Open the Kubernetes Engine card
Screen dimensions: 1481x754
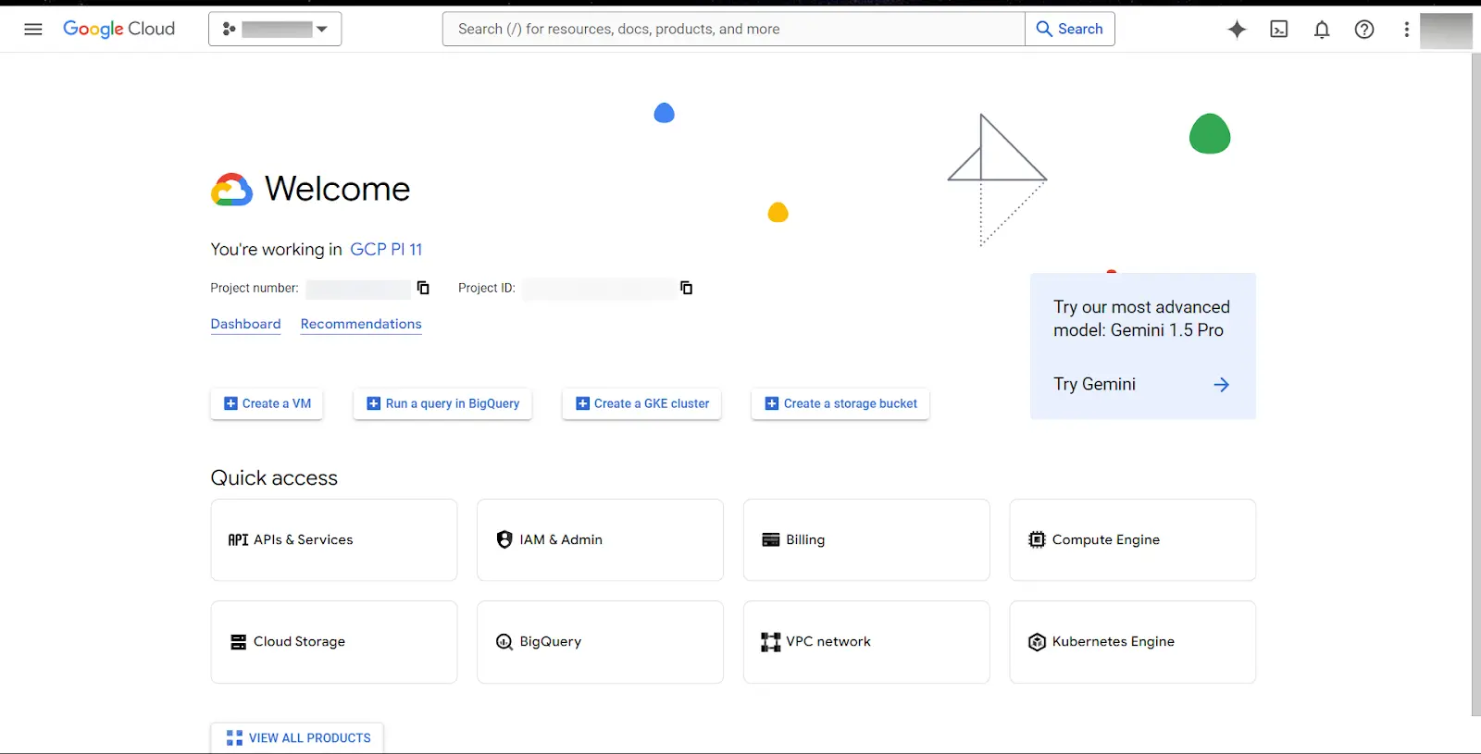(x=1133, y=642)
